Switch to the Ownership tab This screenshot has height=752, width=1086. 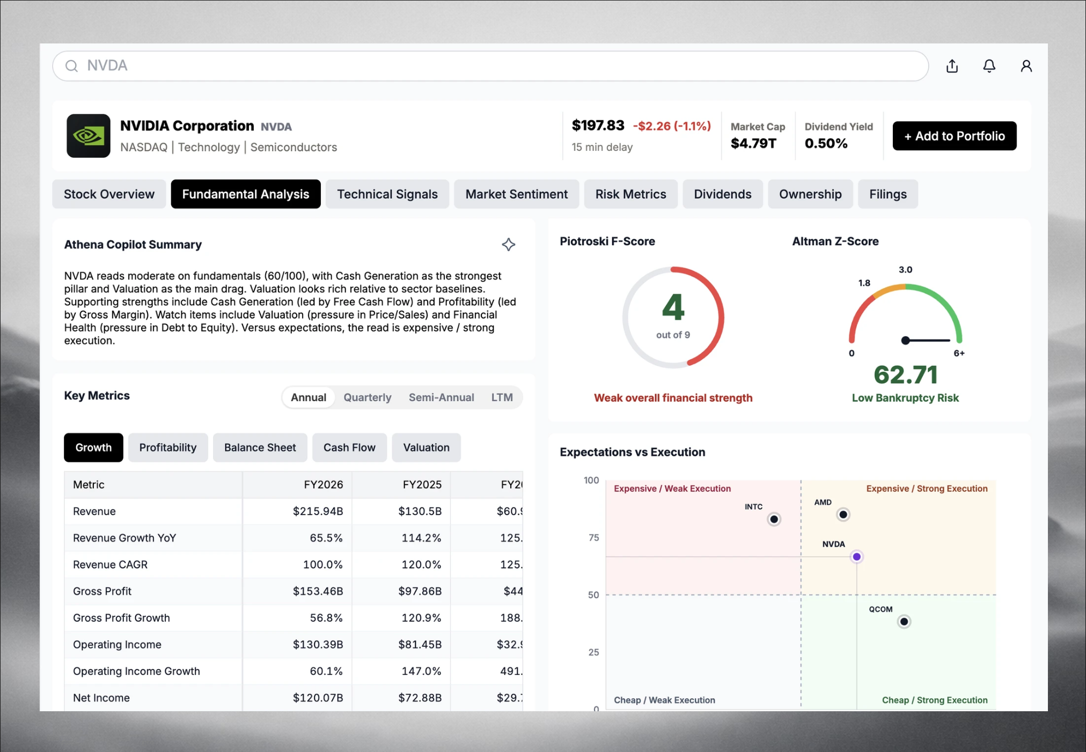pos(810,194)
